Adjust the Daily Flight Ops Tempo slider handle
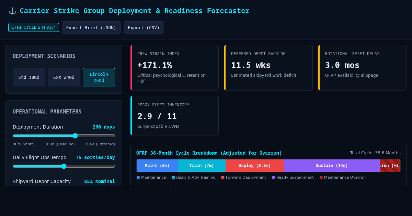This screenshot has width=412, height=216. (64, 166)
